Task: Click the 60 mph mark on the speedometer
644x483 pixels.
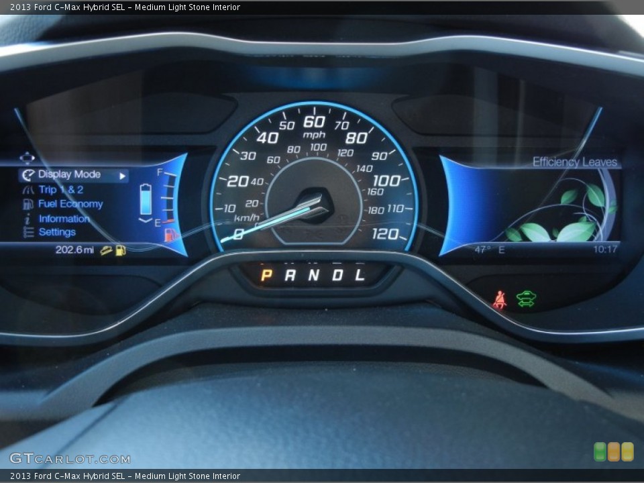Action: pos(314,121)
